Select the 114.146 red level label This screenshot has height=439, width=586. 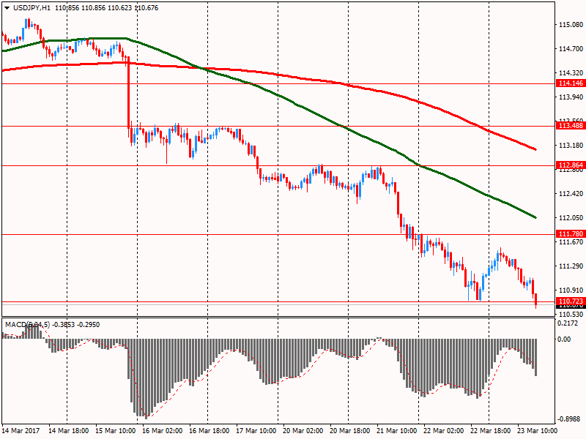click(571, 83)
